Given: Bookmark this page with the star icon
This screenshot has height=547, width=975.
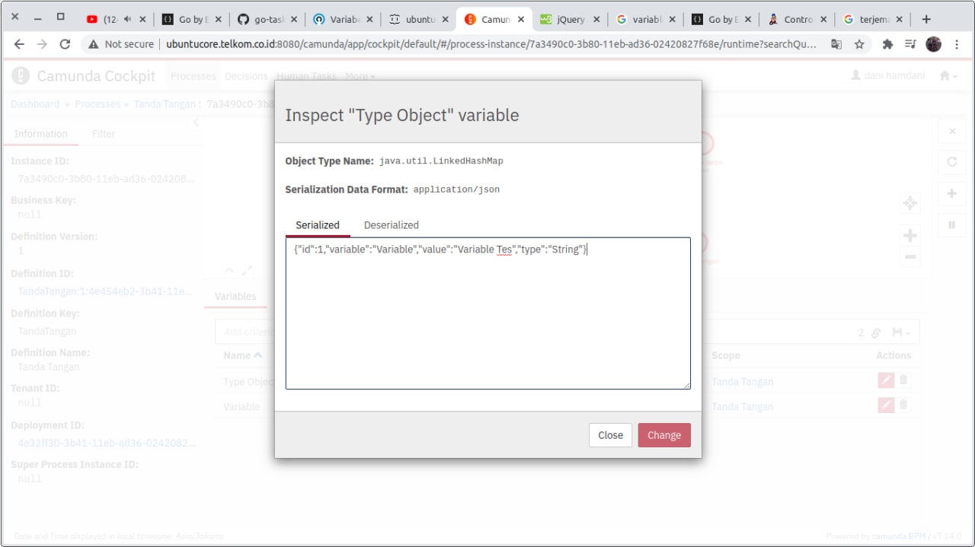Looking at the screenshot, I should pos(859,44).
